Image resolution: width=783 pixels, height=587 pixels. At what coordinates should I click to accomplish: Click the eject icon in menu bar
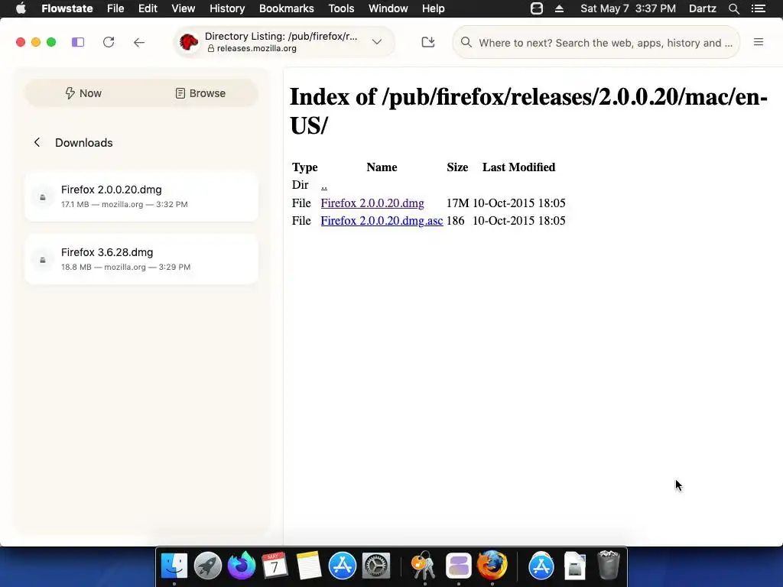tap(559, 8)
